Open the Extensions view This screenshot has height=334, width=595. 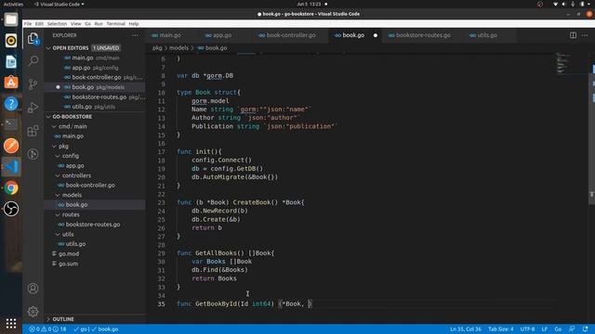click(33, 131)
